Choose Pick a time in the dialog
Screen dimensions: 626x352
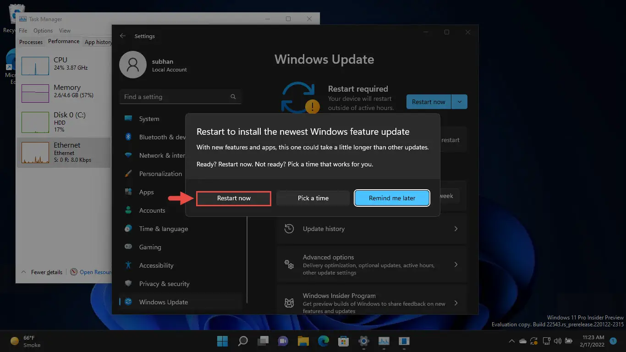coord(313,198)
